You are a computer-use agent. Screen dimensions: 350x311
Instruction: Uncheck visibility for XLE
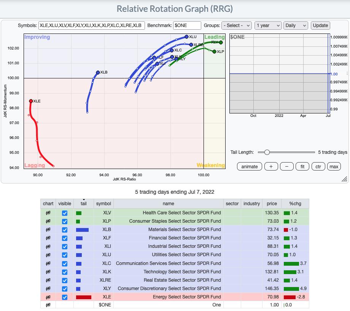tap(65, 297)
